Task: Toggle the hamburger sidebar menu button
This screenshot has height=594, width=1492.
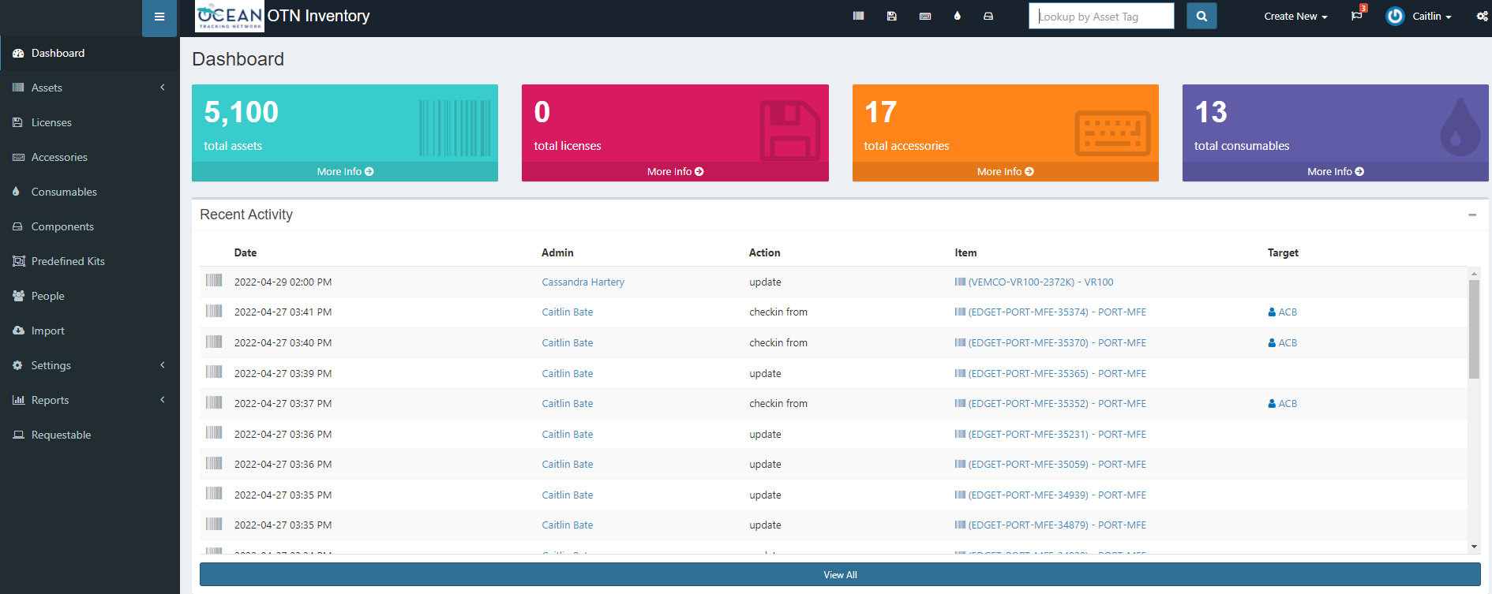Action: coord(159,17)
